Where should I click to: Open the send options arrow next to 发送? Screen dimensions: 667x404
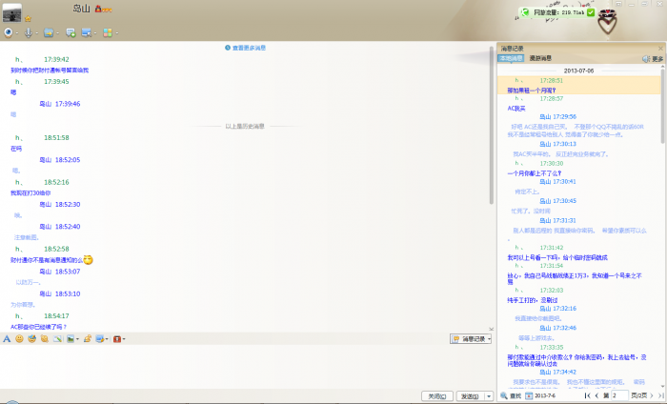[489, 396]
